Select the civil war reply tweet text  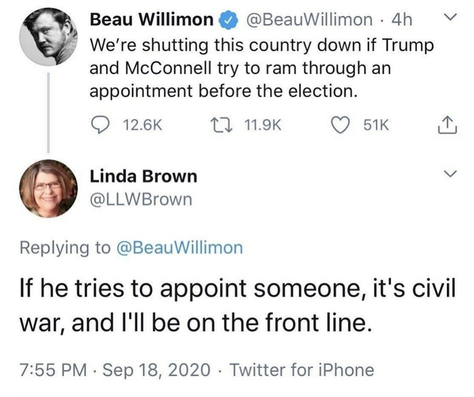pyautogui.click(x=237, y=305)
